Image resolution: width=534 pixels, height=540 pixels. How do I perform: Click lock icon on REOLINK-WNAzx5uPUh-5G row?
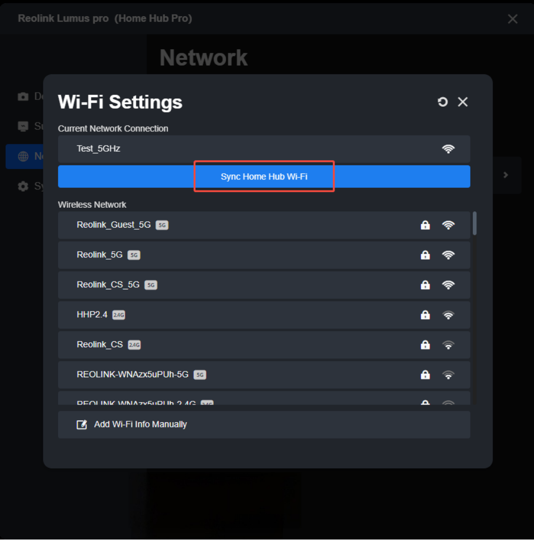click(426, 375)
